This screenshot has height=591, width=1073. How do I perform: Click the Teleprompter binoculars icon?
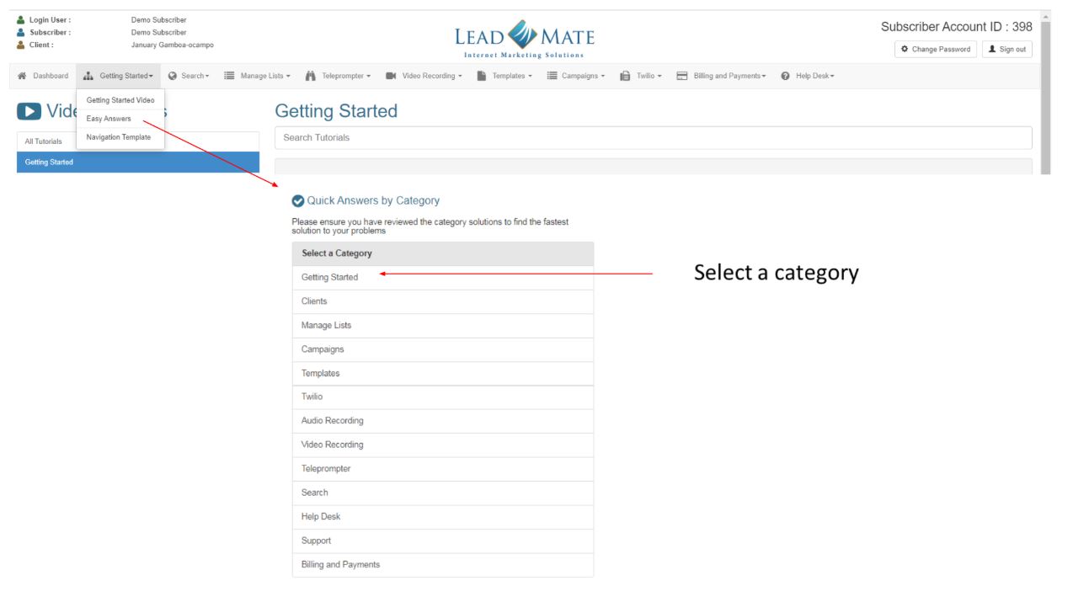tap(310, 76)
